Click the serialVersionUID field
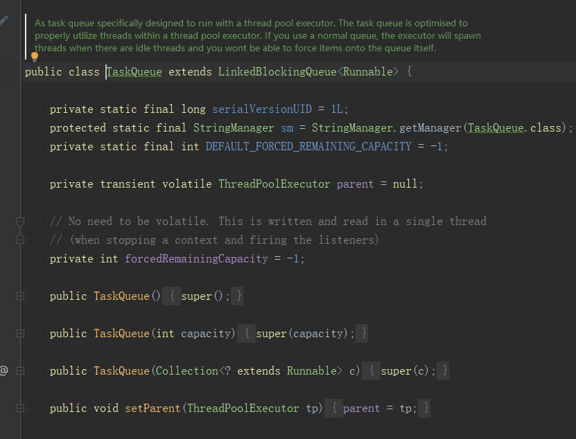The image size is (576, 439). coord(262,109)
